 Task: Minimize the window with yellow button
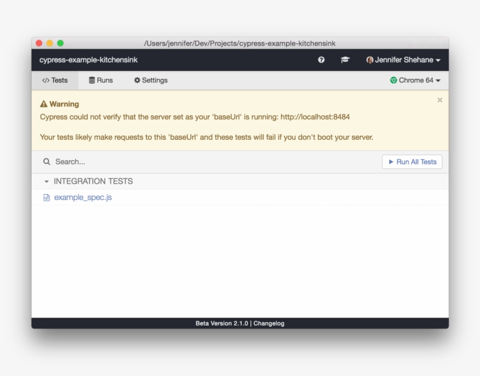click(50, 43)
